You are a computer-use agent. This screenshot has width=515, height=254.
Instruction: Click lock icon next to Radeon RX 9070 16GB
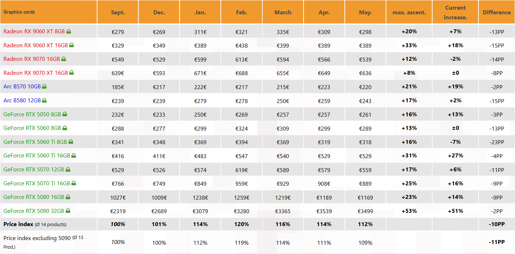pyautogui.click(x=63, y=59)
